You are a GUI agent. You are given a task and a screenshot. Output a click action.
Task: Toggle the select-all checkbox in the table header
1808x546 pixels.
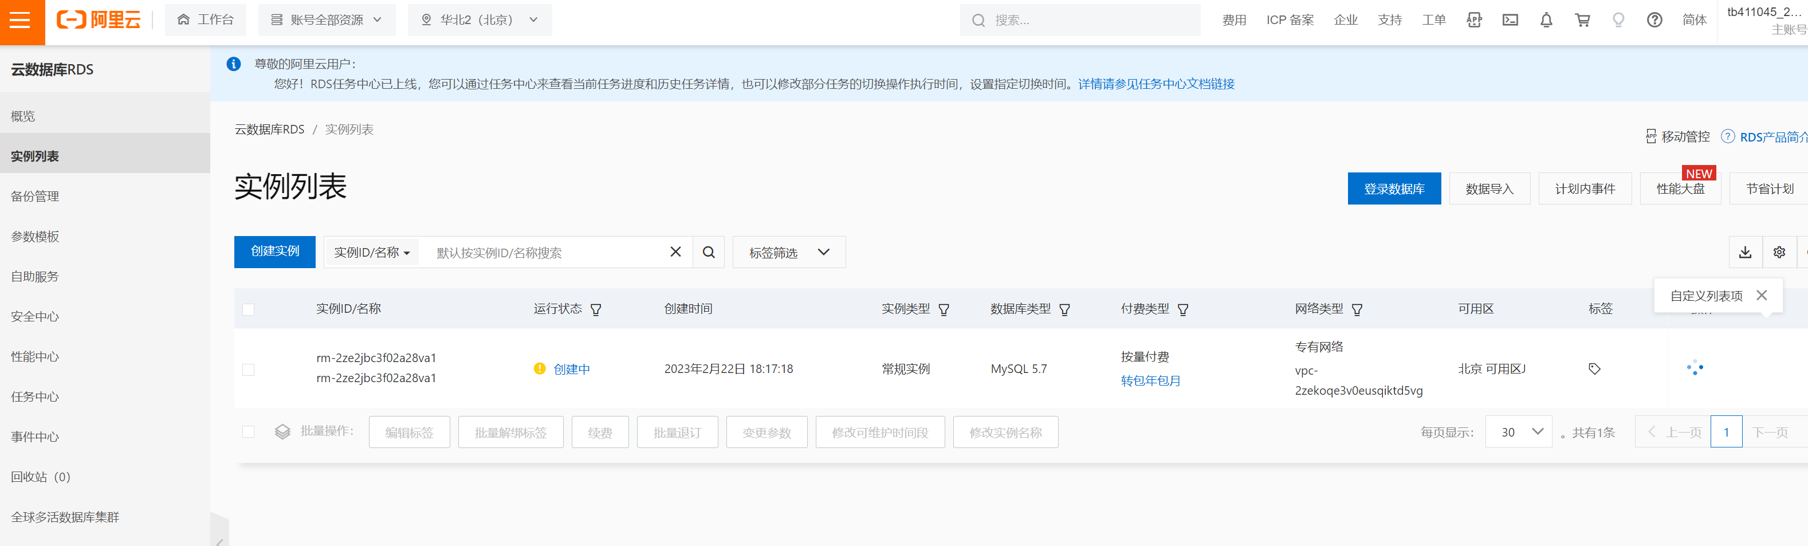[x=249, y=309]
